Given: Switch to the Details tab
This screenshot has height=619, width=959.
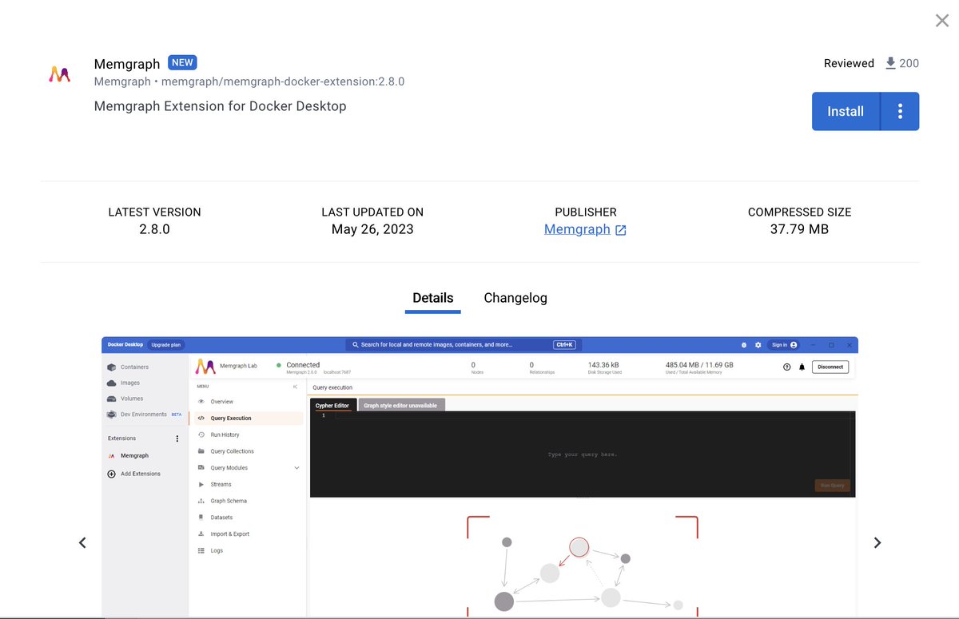Looking at the screenshot, I should point(433,298).
